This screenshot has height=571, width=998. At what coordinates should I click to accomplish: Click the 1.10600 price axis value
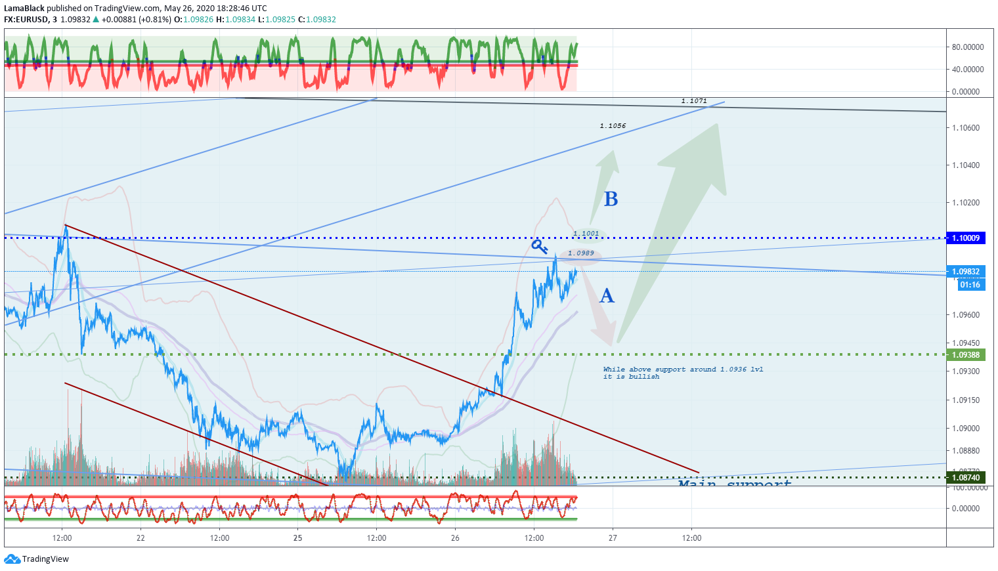966,128
